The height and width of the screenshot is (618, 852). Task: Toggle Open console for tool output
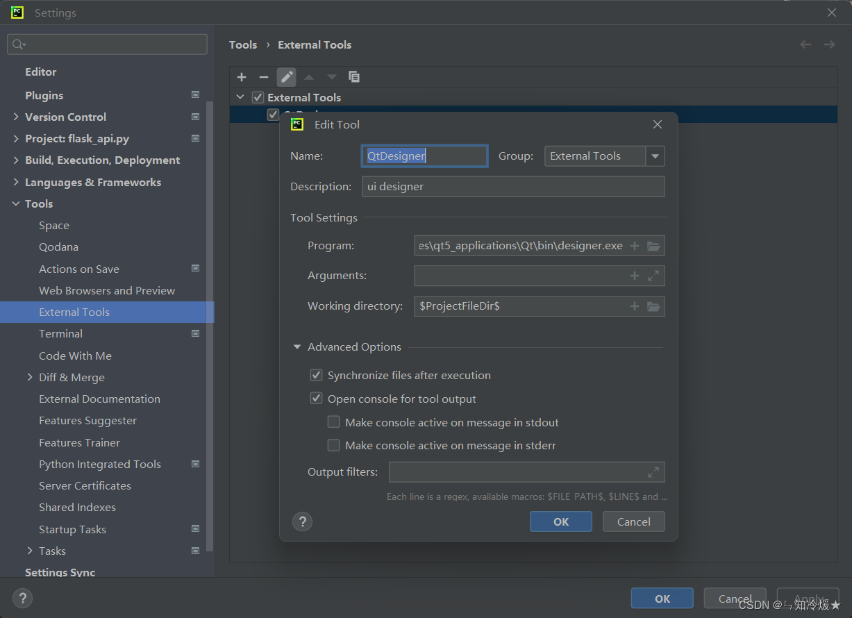pyautogui.click(x=317, y=399)
